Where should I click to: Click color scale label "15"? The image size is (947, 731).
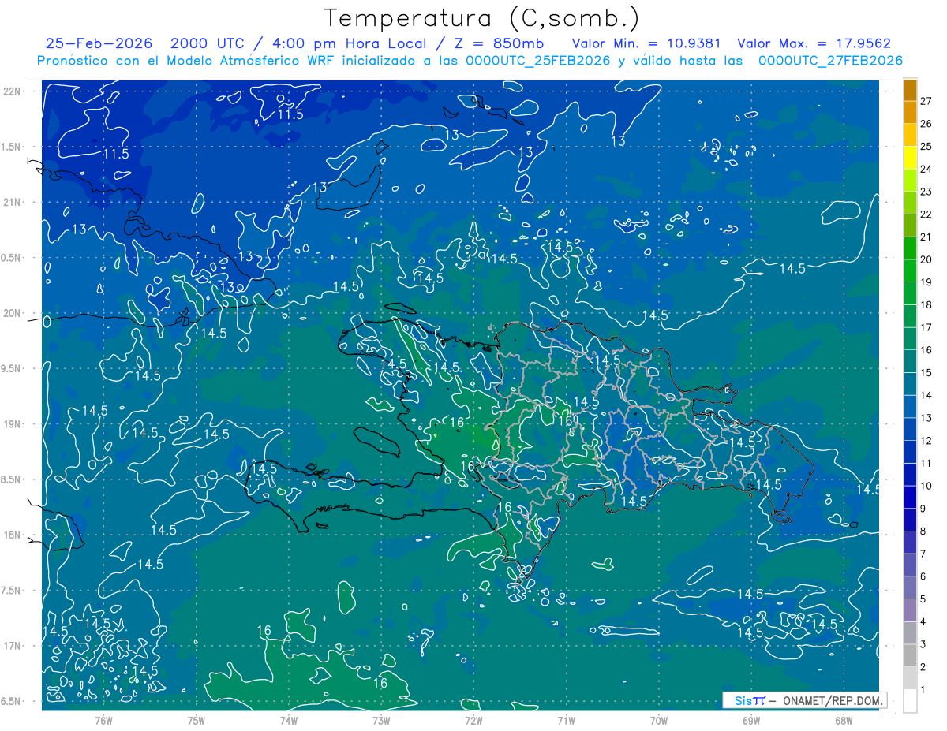tap(926, 373)
